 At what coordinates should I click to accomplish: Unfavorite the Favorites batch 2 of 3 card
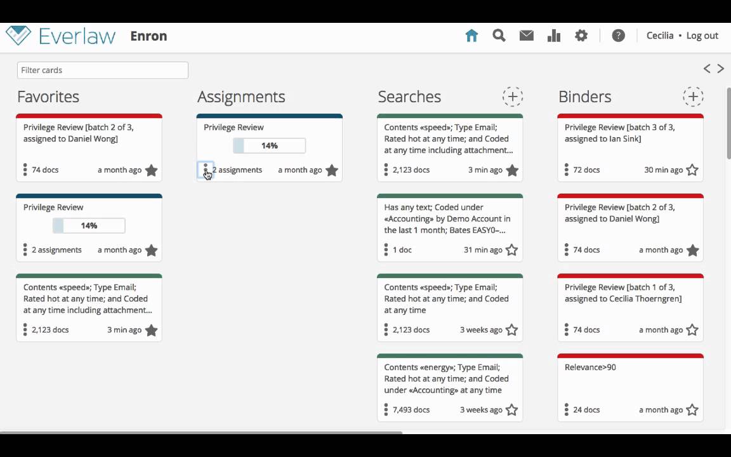(151, 170)
